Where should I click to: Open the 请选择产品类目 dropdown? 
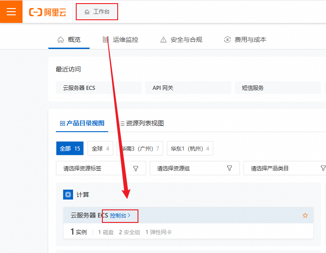point(285,168)
